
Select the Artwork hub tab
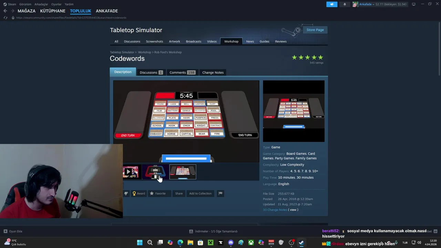[x=174, y=41]
